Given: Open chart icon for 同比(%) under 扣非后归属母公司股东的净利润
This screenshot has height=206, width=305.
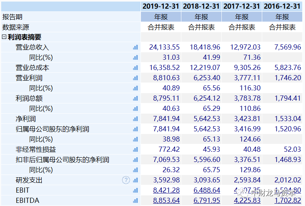Looking at the screenshot, I should (x=135, y=170).
